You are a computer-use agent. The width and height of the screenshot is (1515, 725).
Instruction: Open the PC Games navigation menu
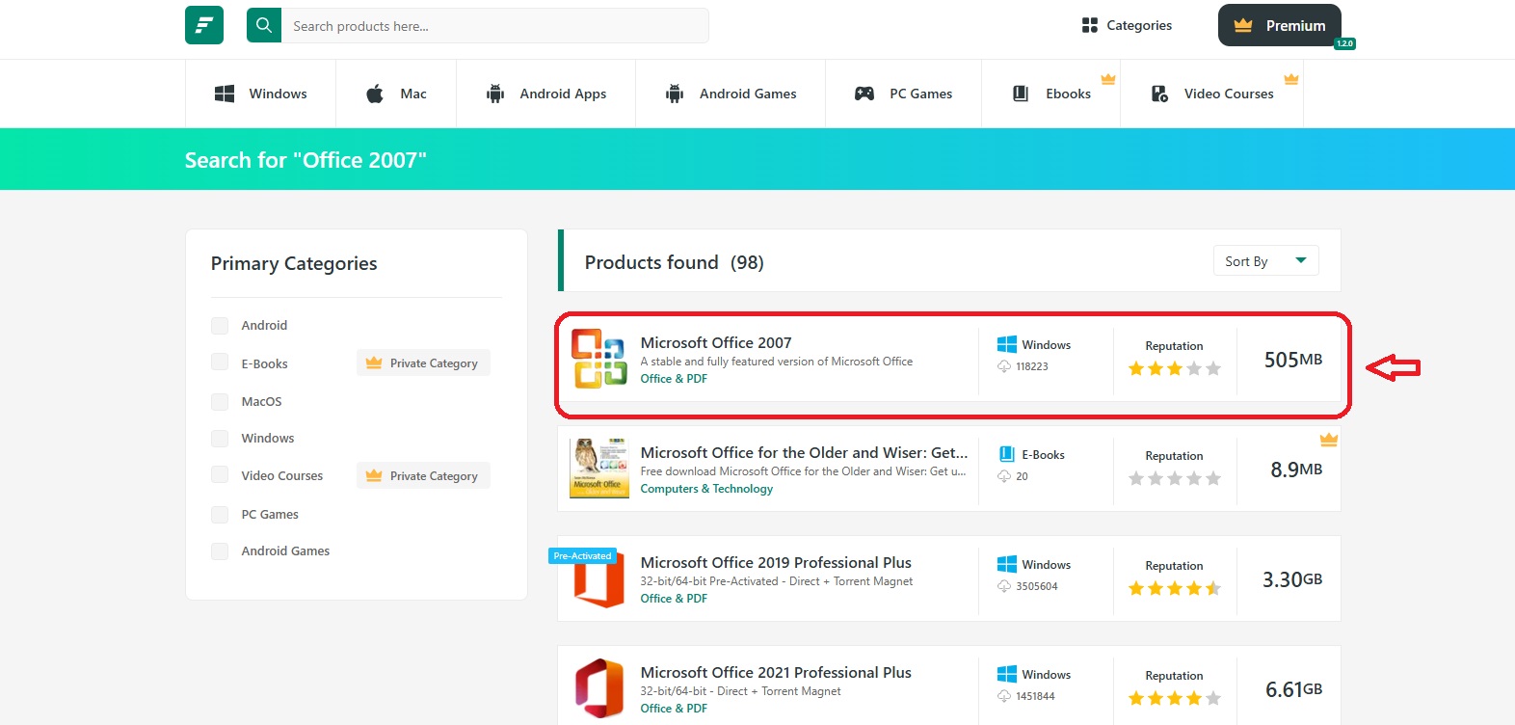pos(903,94)
